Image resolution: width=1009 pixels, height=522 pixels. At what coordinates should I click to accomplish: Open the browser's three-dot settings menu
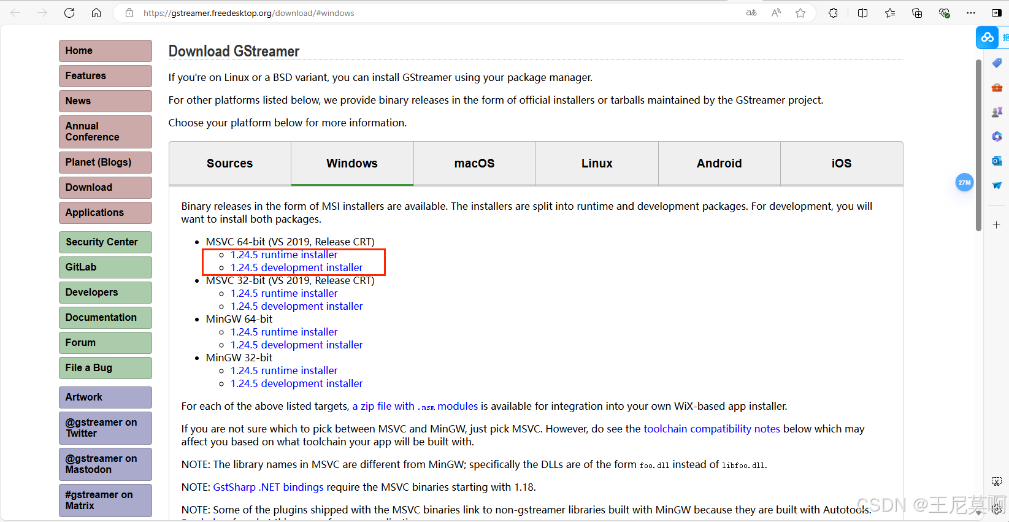tap(971, 13)
